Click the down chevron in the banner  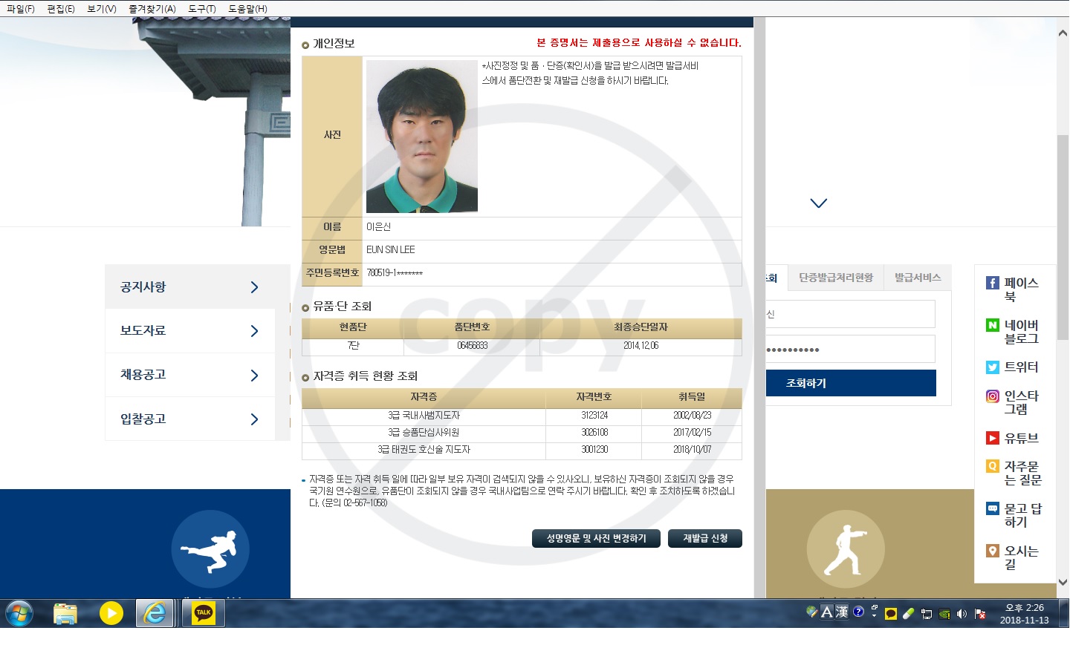point(818,203)
